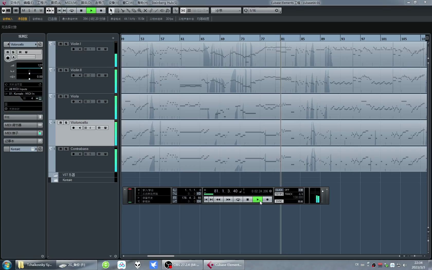Open the 和弦 inspector section

click(23, 117)
